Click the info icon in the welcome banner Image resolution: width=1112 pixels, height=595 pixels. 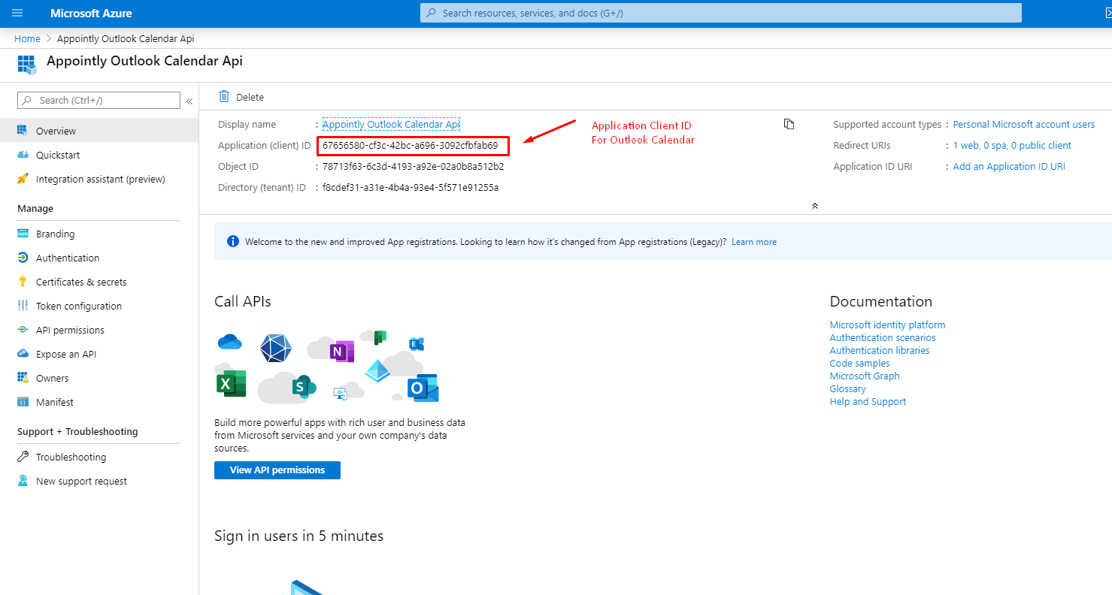pos(232,241)
